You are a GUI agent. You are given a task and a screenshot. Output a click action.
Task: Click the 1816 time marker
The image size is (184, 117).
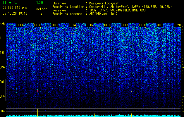[107, 25]
